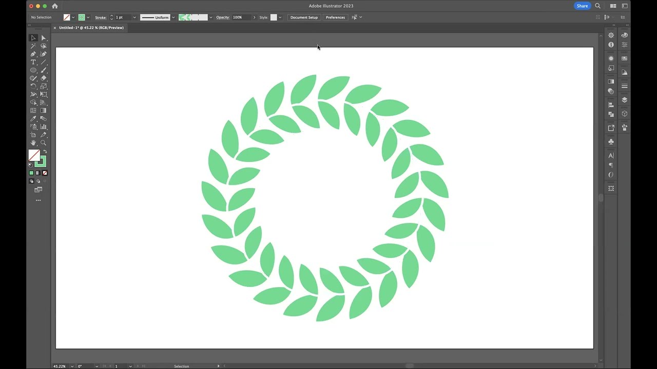Pick the Blend tool
This screenshot has height=369, width=657.
pyautogui.click(x=44, y=118)
